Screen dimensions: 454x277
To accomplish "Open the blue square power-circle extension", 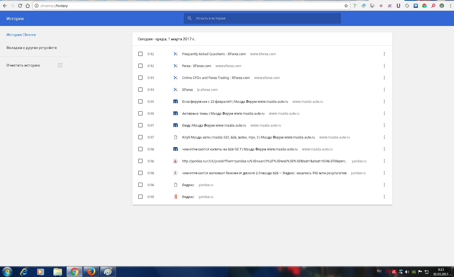I will point(416,6).
